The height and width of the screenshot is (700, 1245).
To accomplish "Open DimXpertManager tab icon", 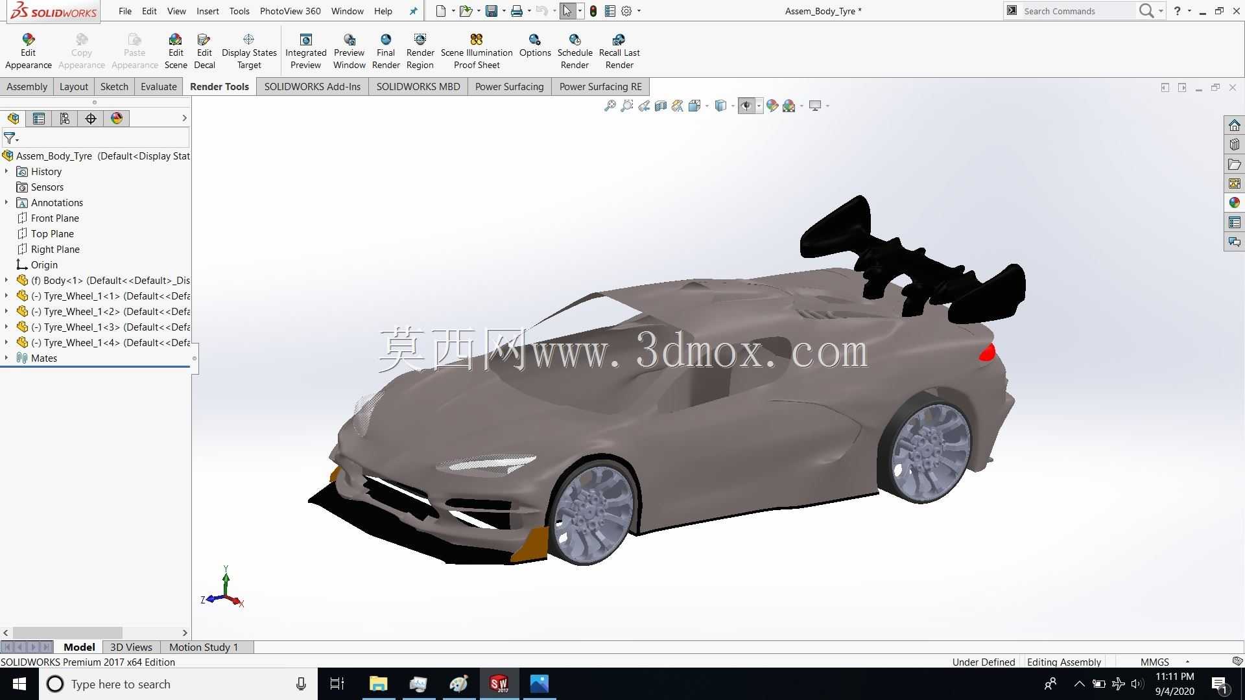I will [x=91, y=119].
